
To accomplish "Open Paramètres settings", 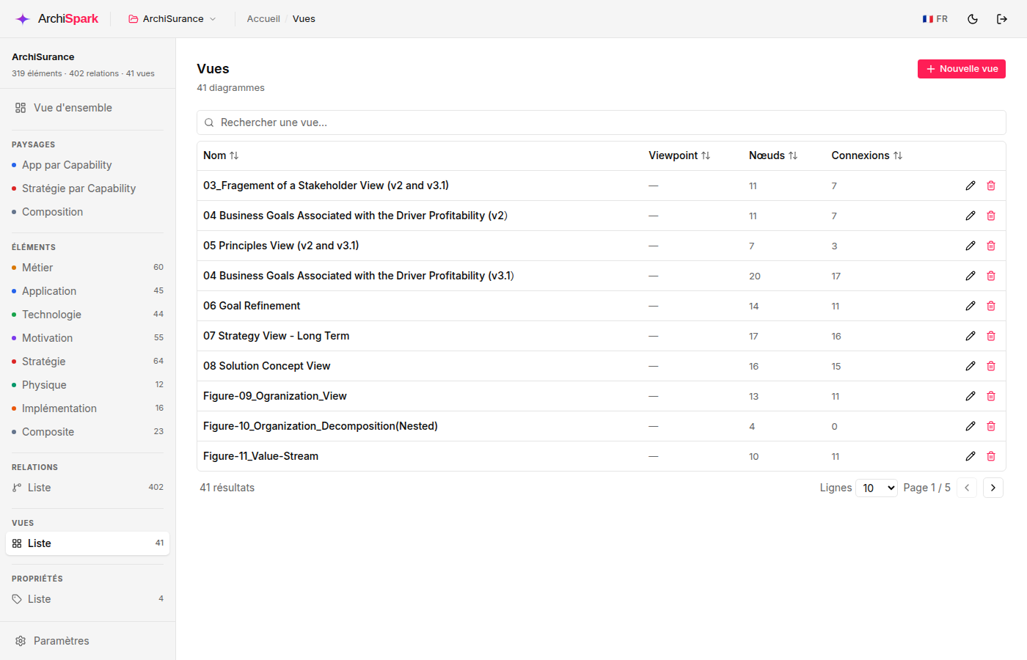I will click(x=88, y=641).
